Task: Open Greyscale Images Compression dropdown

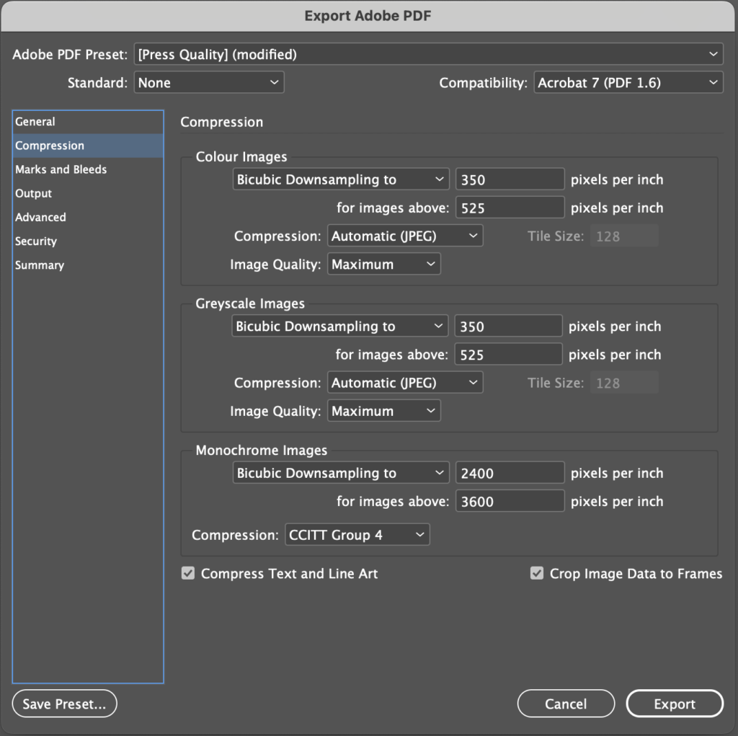Action: click(x=405, y=382)
